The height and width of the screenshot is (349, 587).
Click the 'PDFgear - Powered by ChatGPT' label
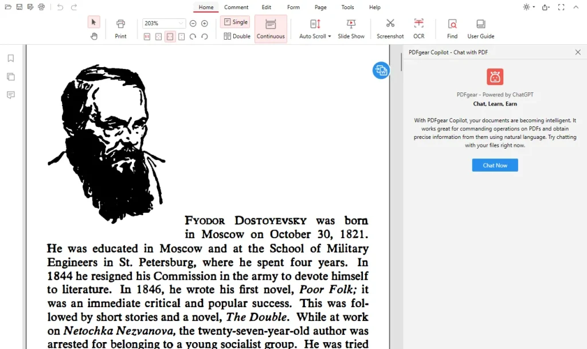(495, 95)
